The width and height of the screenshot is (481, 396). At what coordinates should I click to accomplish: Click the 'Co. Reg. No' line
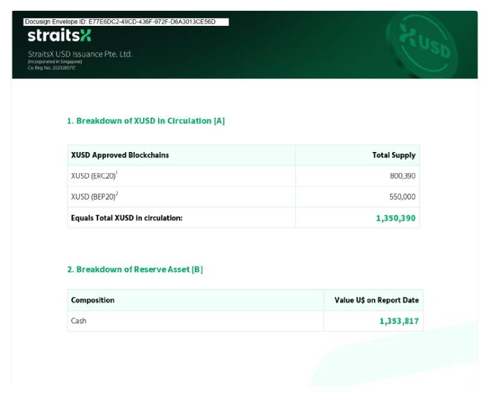(x=51, y=68)
